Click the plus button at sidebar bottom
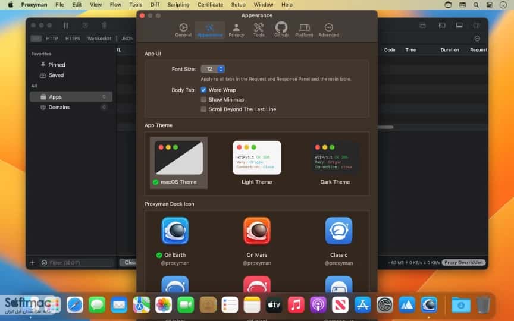This screenshot has height=321, width=514. 32,262
